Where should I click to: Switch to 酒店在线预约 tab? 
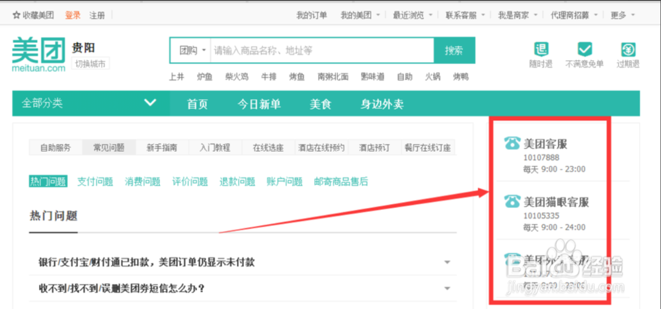(x=321, y=148)
